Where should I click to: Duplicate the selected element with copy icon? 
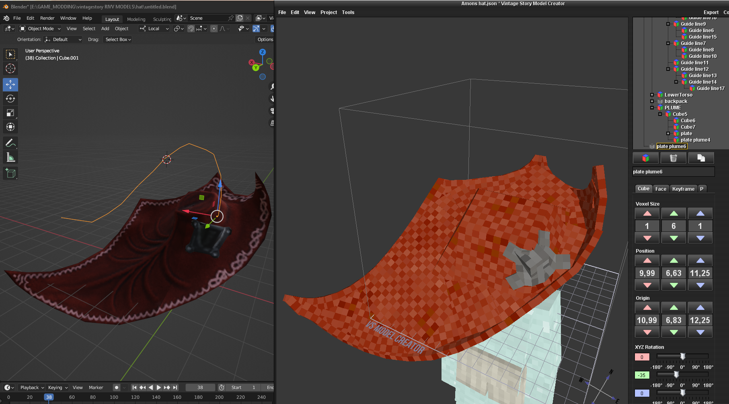[x=701, y=158]
